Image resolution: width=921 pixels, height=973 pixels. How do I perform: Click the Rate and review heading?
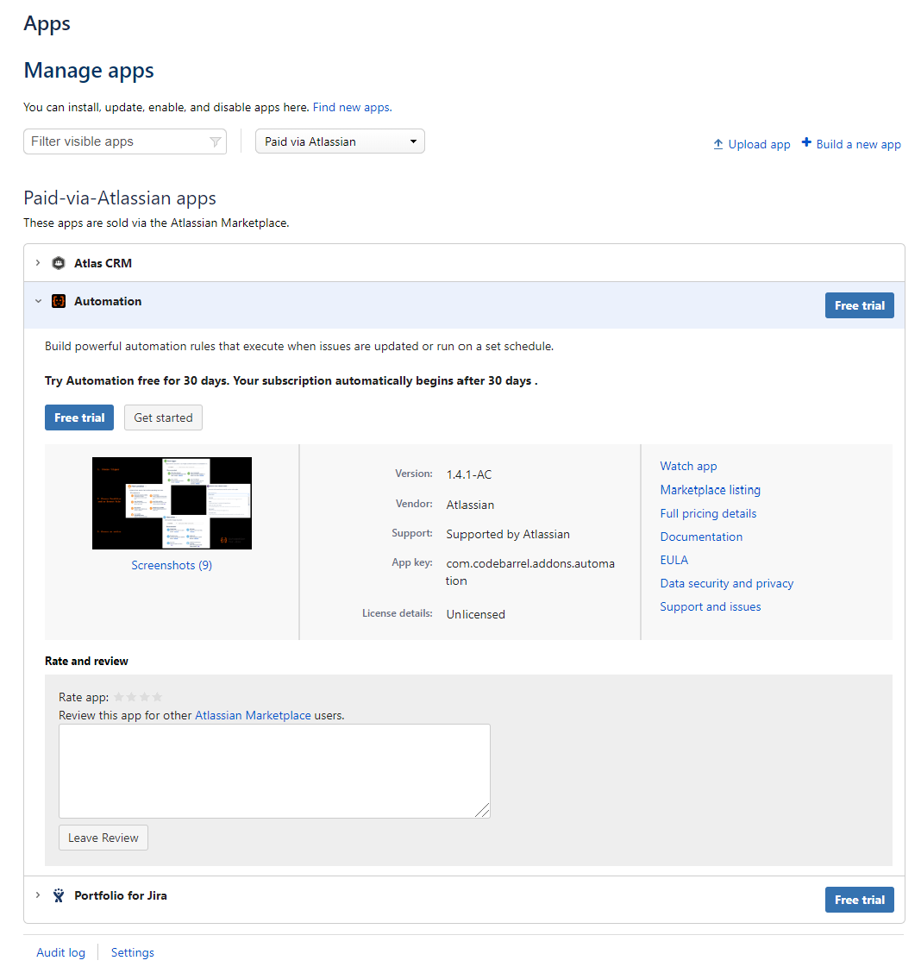[86, 661]
